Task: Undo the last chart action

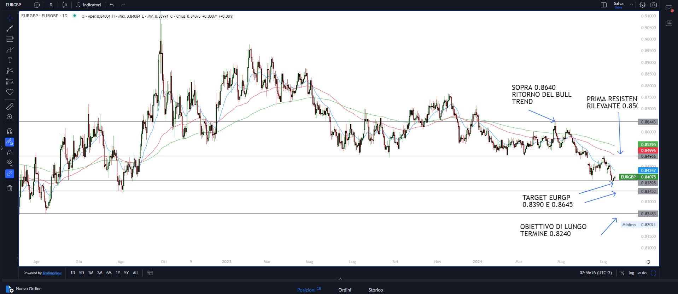Action: point(112,5)
